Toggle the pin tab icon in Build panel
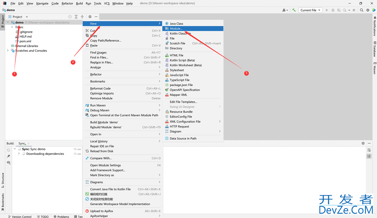 pos(9,156)
